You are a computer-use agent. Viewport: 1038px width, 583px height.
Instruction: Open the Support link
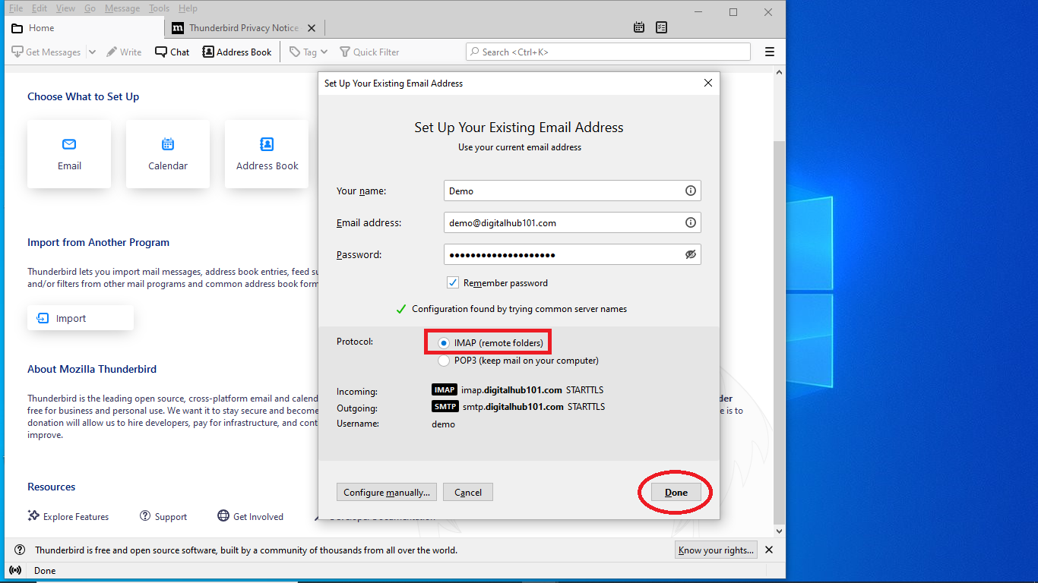[x=163, y=516]
